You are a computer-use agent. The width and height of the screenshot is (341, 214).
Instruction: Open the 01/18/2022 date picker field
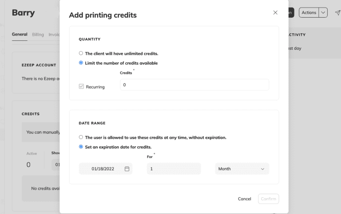click(x=102, y=169)
